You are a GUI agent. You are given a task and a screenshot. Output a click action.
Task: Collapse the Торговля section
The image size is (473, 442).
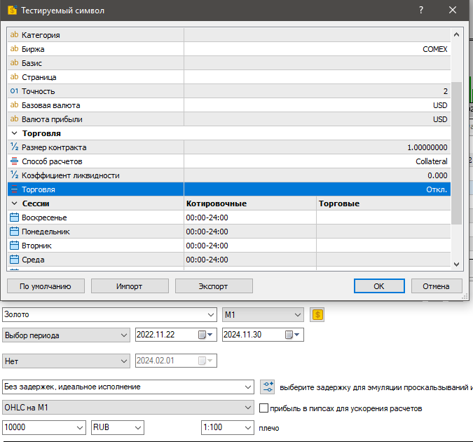[14, 133]
